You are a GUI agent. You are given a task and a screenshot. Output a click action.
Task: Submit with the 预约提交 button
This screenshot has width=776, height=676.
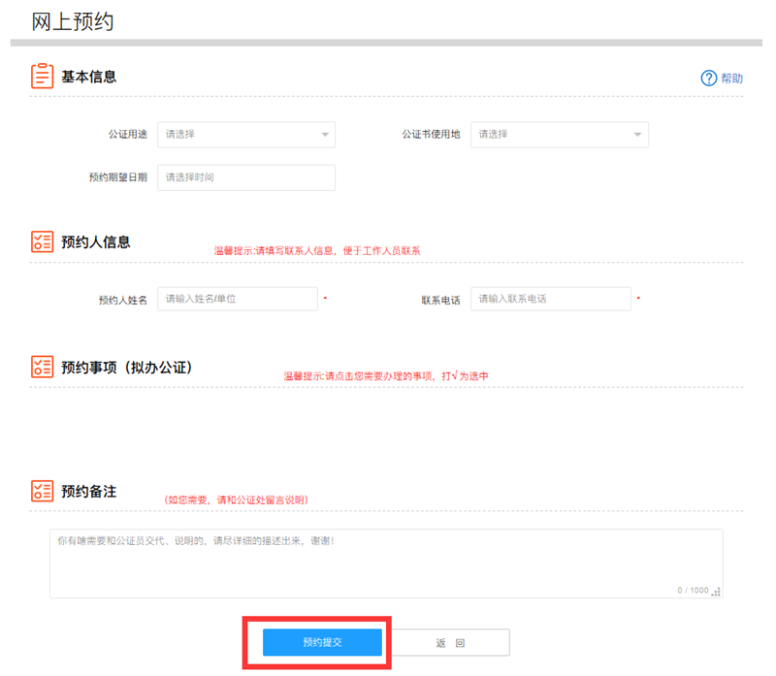(x=322, y=642)
